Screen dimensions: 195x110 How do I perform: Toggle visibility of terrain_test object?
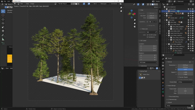[190, 18]
